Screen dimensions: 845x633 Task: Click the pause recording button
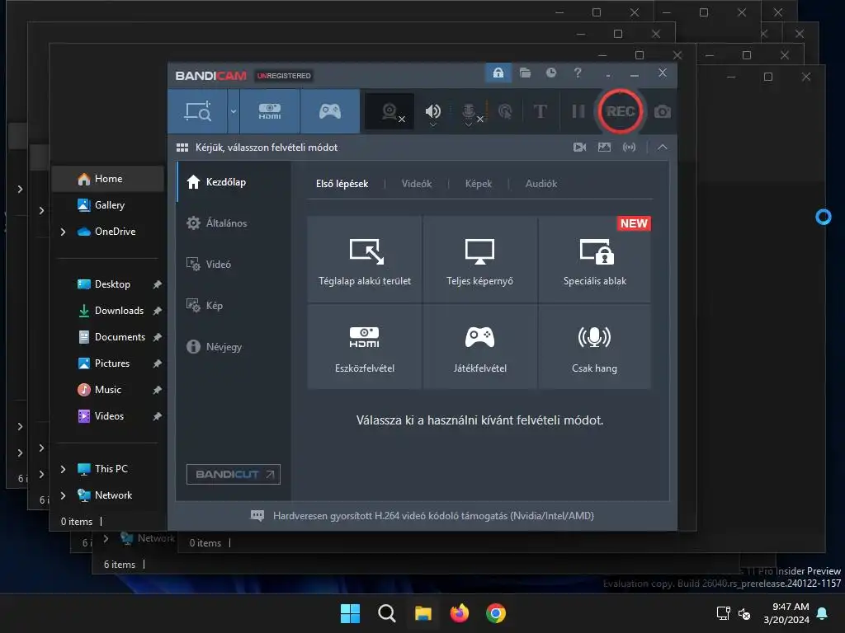click(578, 111)
